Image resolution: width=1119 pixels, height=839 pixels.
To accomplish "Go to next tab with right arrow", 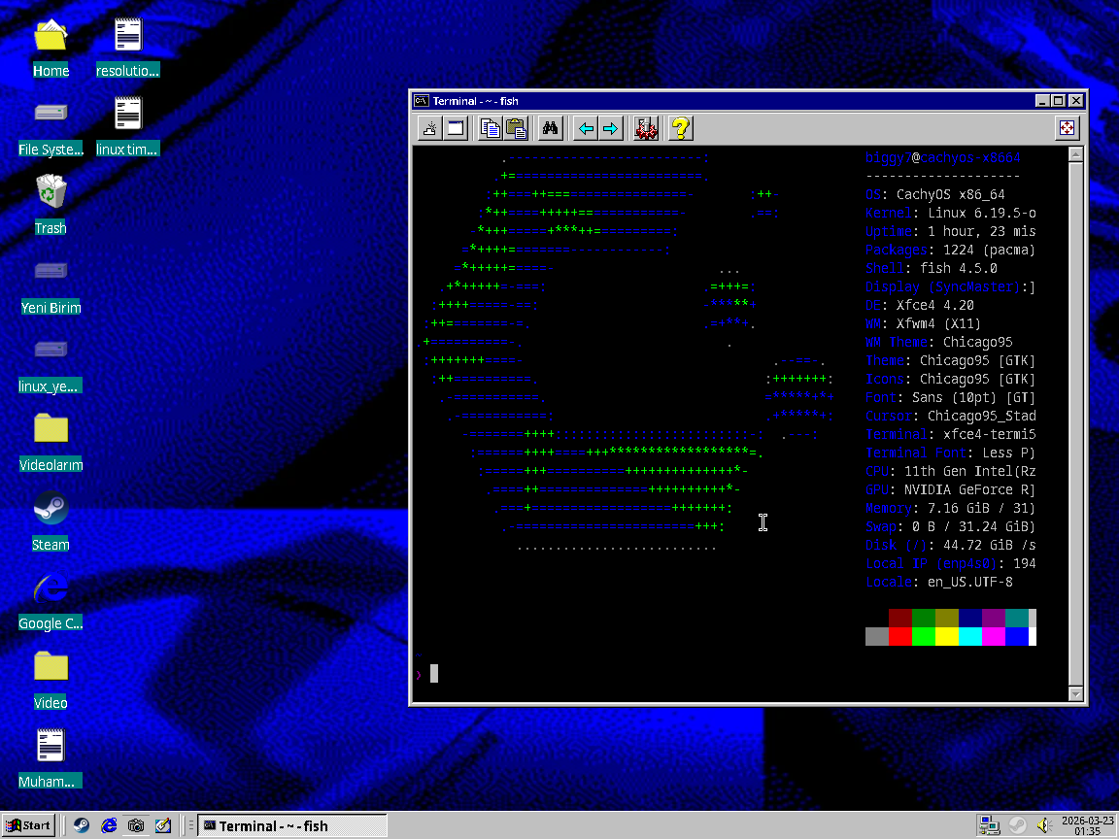I will click(x=610, y=128).
